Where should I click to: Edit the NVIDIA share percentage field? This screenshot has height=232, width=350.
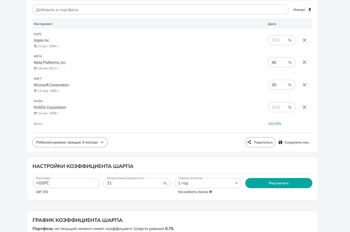point(281,107)
